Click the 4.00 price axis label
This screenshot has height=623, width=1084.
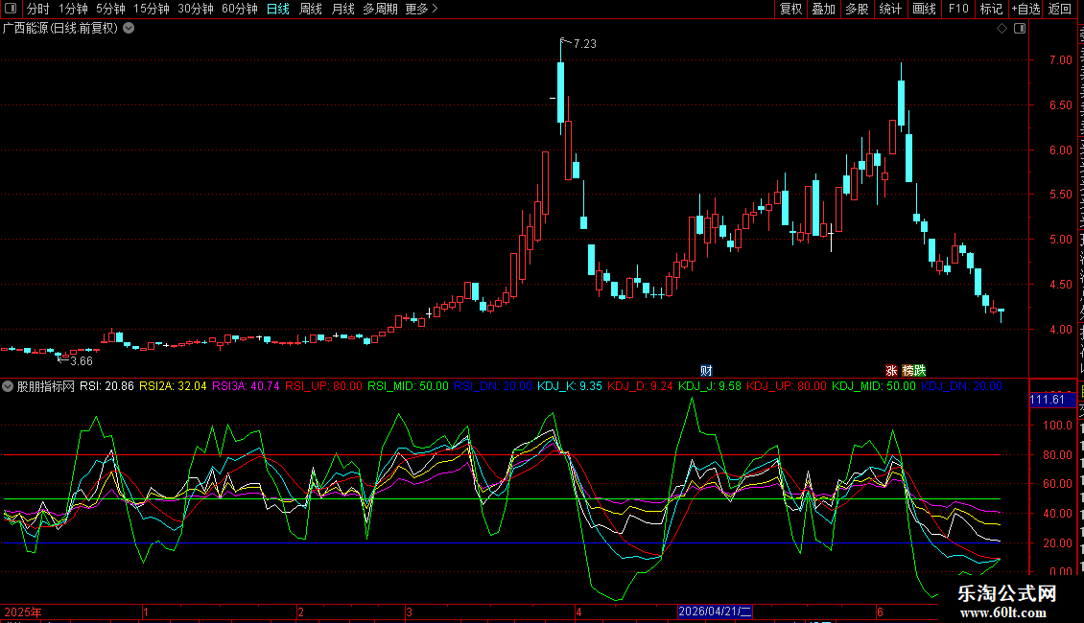point(1060,330)
